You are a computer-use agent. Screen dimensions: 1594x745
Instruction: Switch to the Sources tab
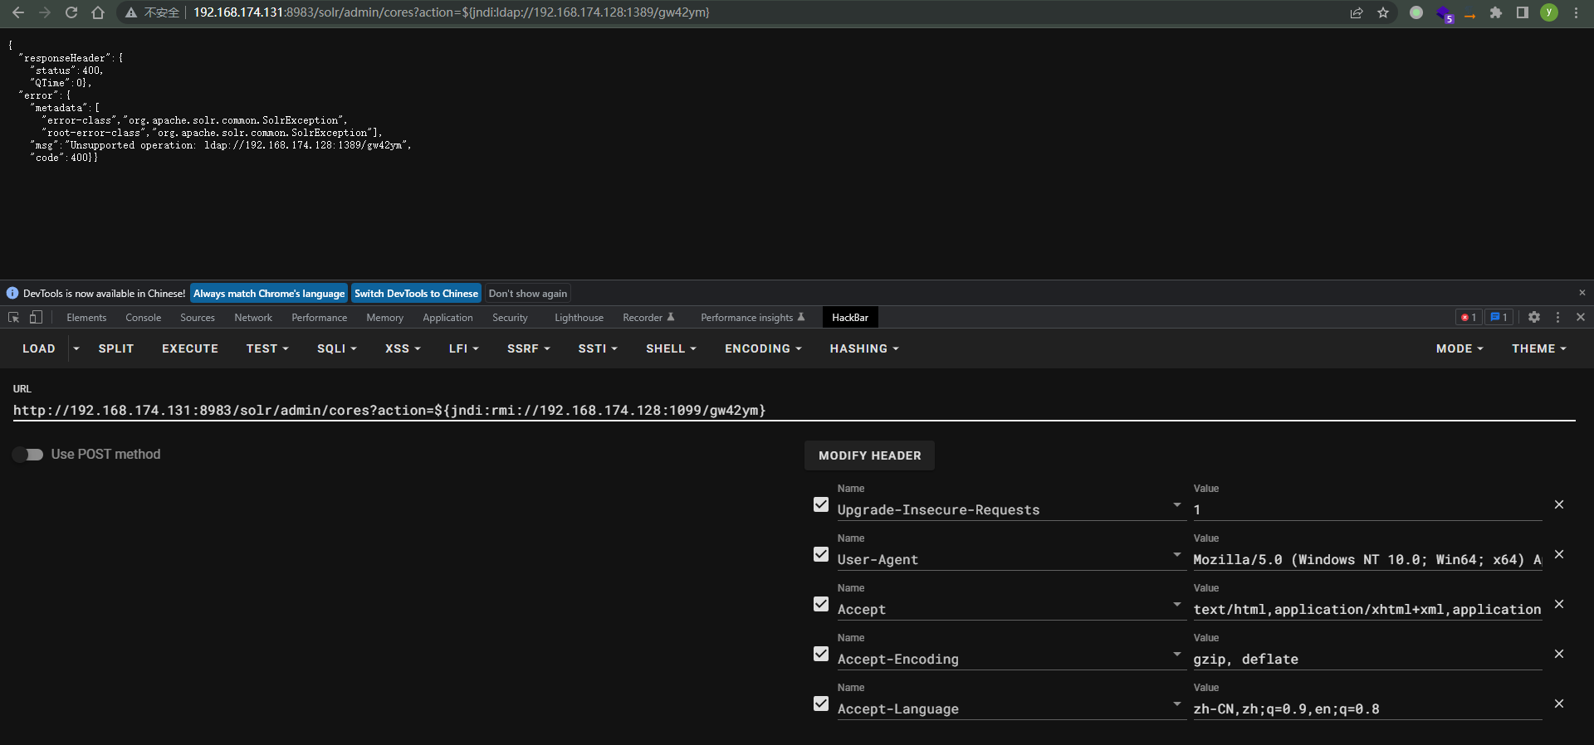(198, 318)
